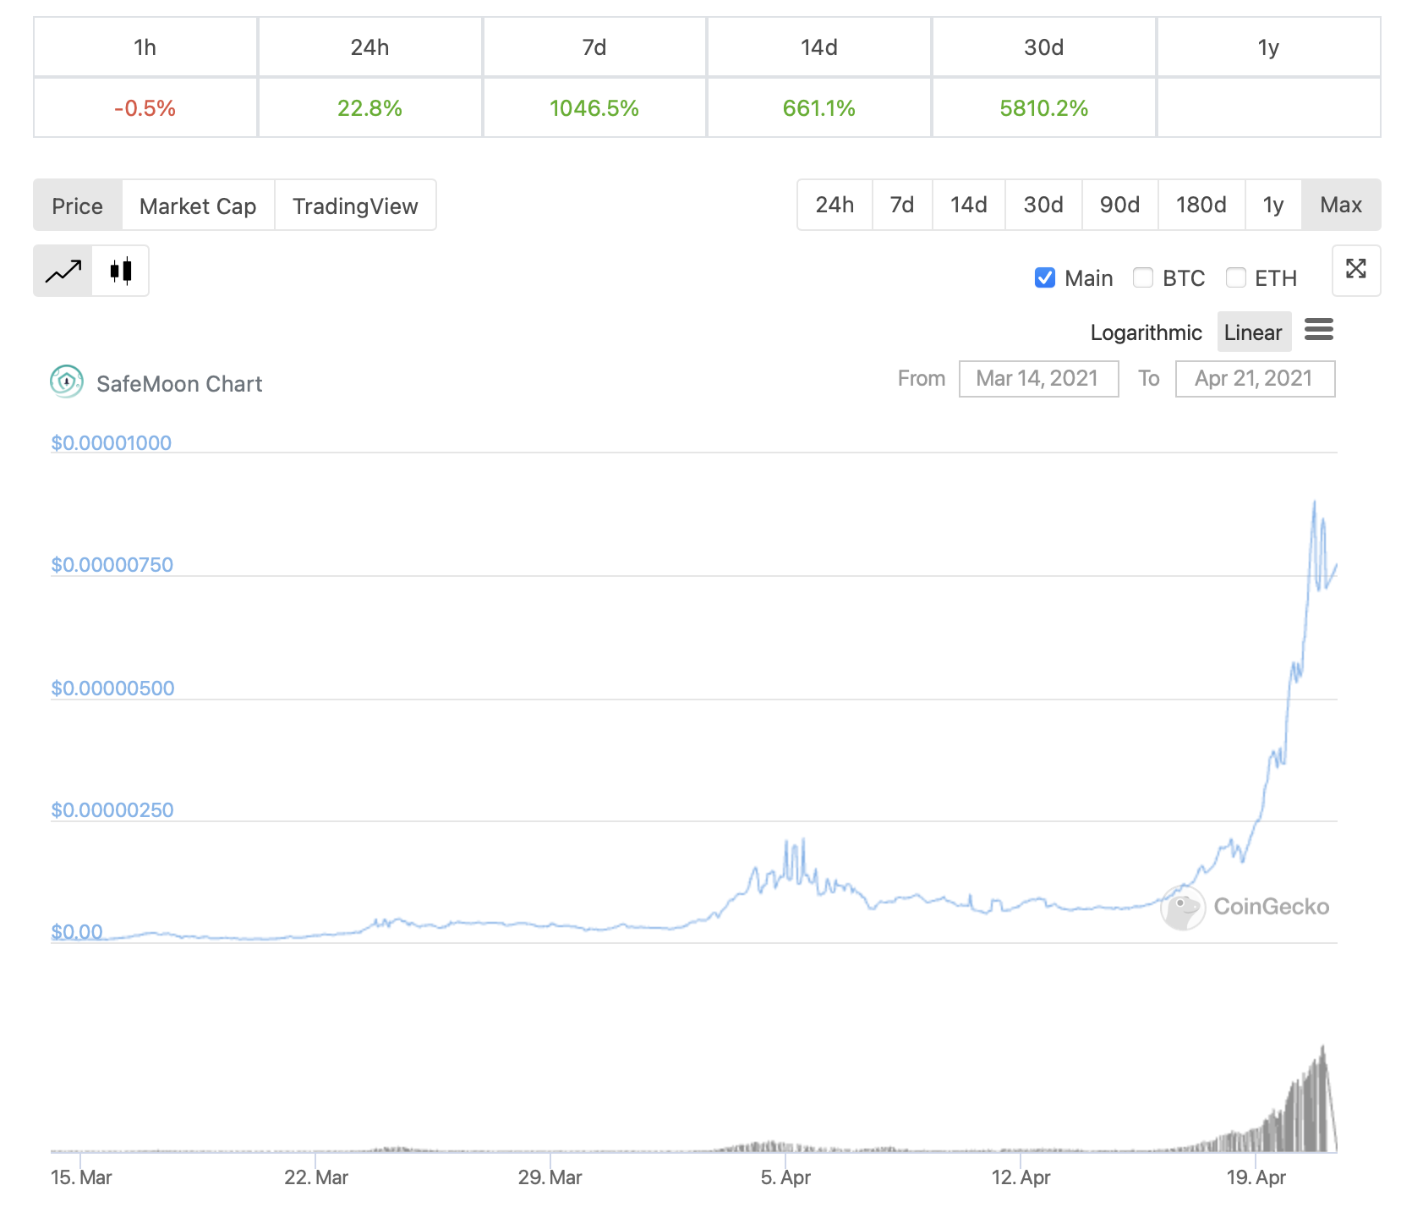Click the SafeMoon Chart title

(179, 384)
